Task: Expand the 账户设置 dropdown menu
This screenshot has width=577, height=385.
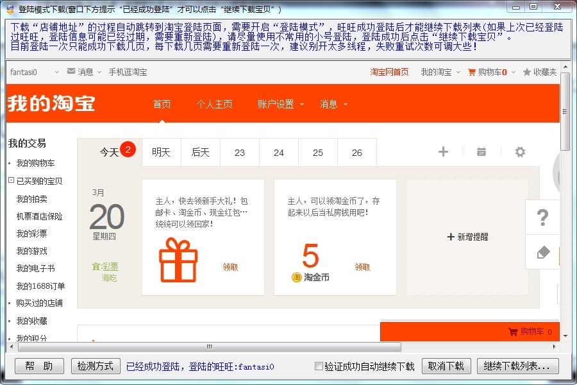Action: 281,104
